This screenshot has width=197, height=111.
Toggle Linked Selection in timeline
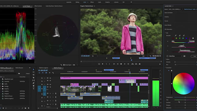pos(46,73)
